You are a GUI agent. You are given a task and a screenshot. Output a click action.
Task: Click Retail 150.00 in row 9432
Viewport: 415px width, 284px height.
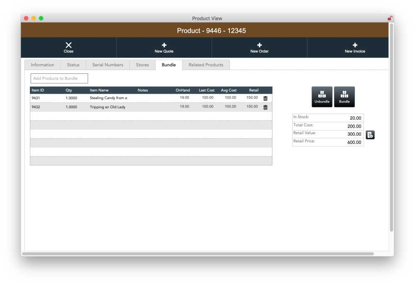(252, 107)
